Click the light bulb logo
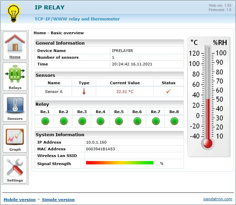236x205 pixels. [13, 13]
